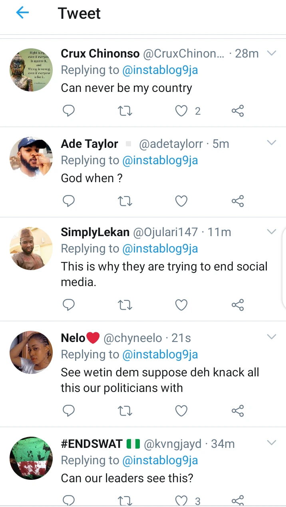This screenshot has height=507, width=286.
Task: Reply to SimplyLekan's social media tweet
Action: (69, 305)
